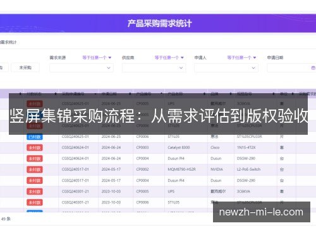This screenshot has width=316, height=228.
Task: Click the date 2023-10-03 in the UPS row
Action: tap(111, 191)
